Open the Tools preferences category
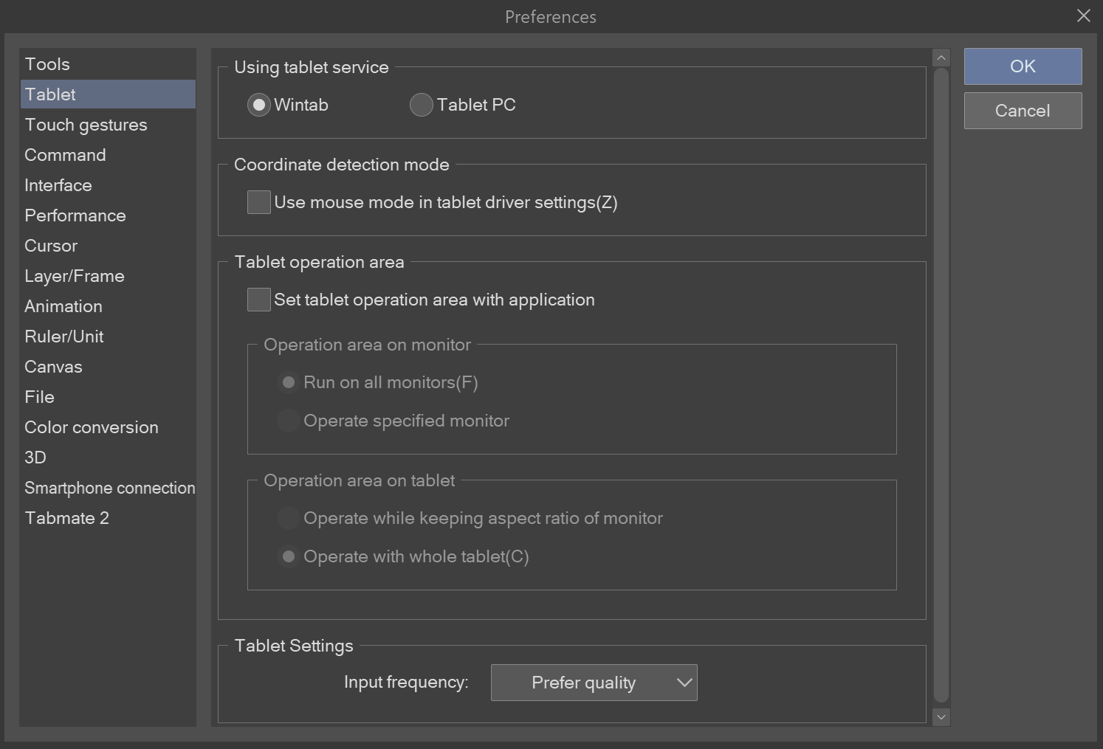 [108, 64]
